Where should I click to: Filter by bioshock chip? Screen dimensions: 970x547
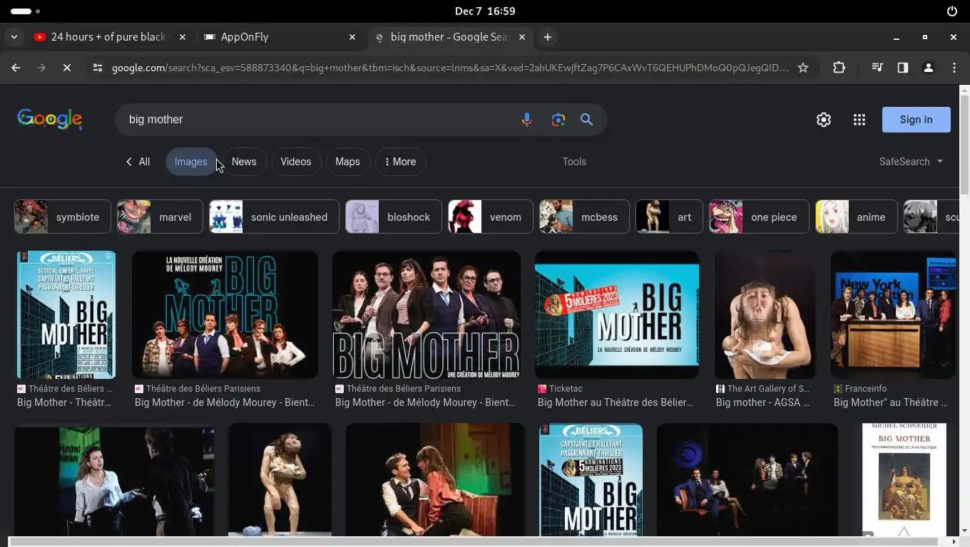(x=394, y=217)
